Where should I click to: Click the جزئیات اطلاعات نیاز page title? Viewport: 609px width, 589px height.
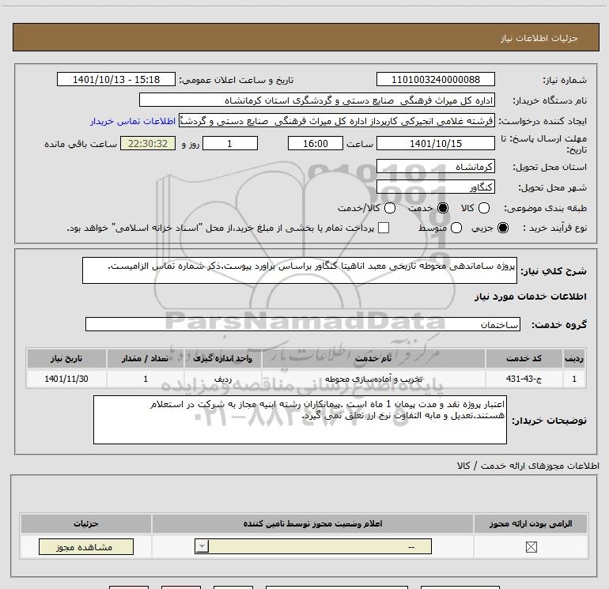point(539,38)
